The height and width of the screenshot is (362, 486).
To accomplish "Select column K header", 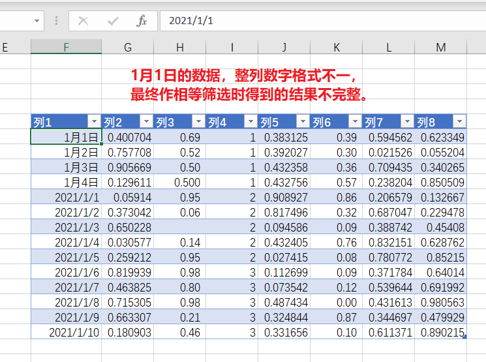I will coord(337,47).
